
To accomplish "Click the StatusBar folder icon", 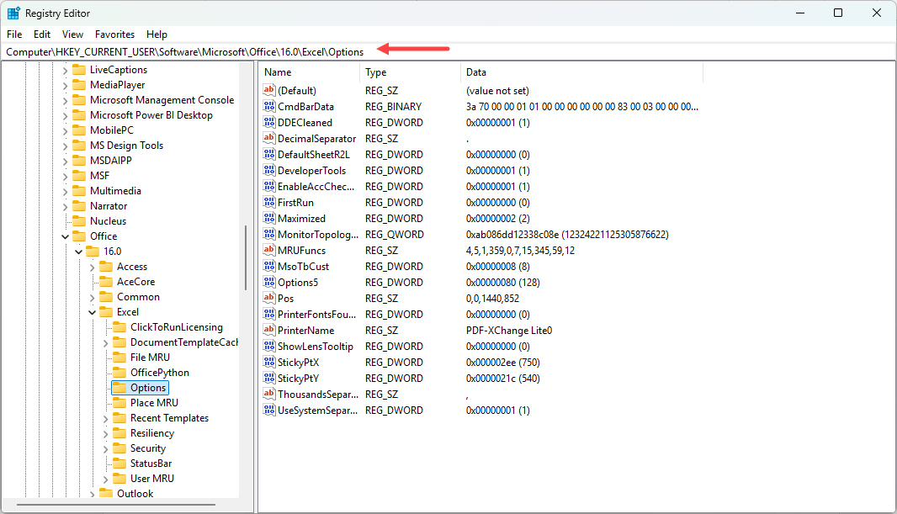I will (x=119, y=464).
